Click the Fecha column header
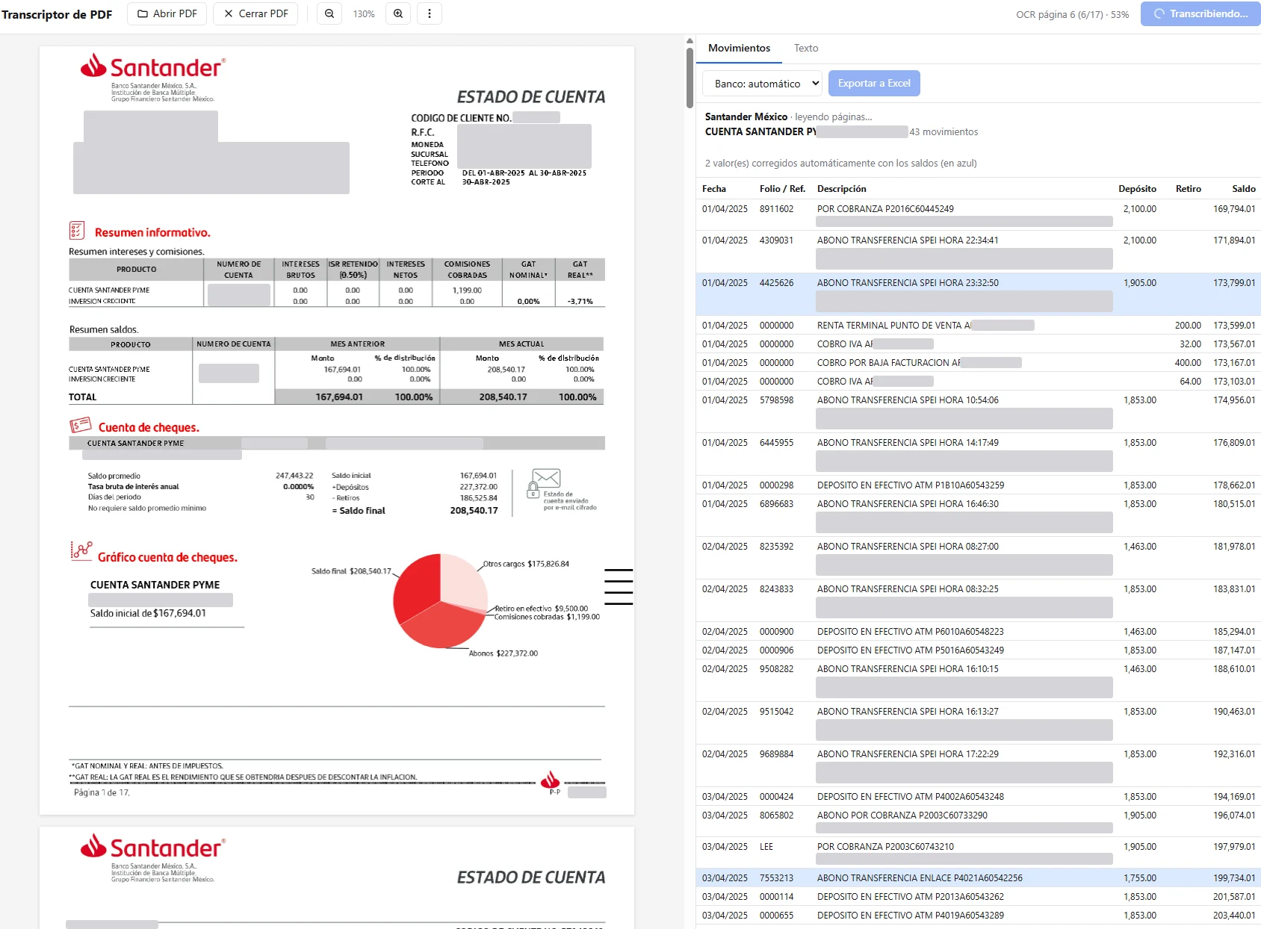The image size is (1261, 929). pyautogui.click(x=714, y=189)
